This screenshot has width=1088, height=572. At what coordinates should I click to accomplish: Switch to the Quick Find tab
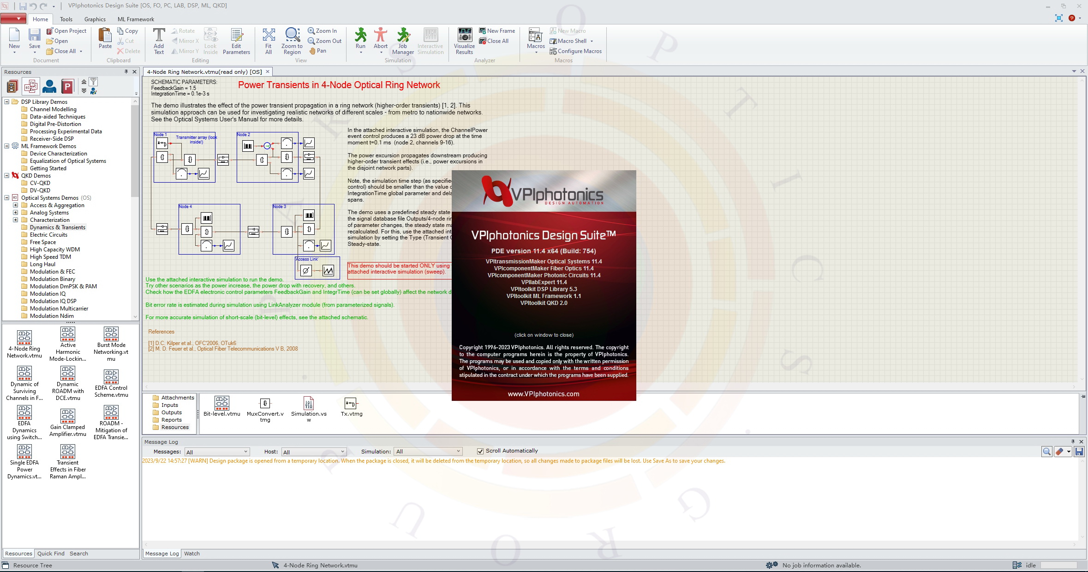[51, 554]
